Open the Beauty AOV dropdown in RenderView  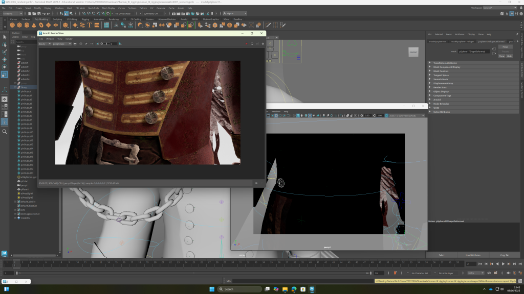pos(45,44)
